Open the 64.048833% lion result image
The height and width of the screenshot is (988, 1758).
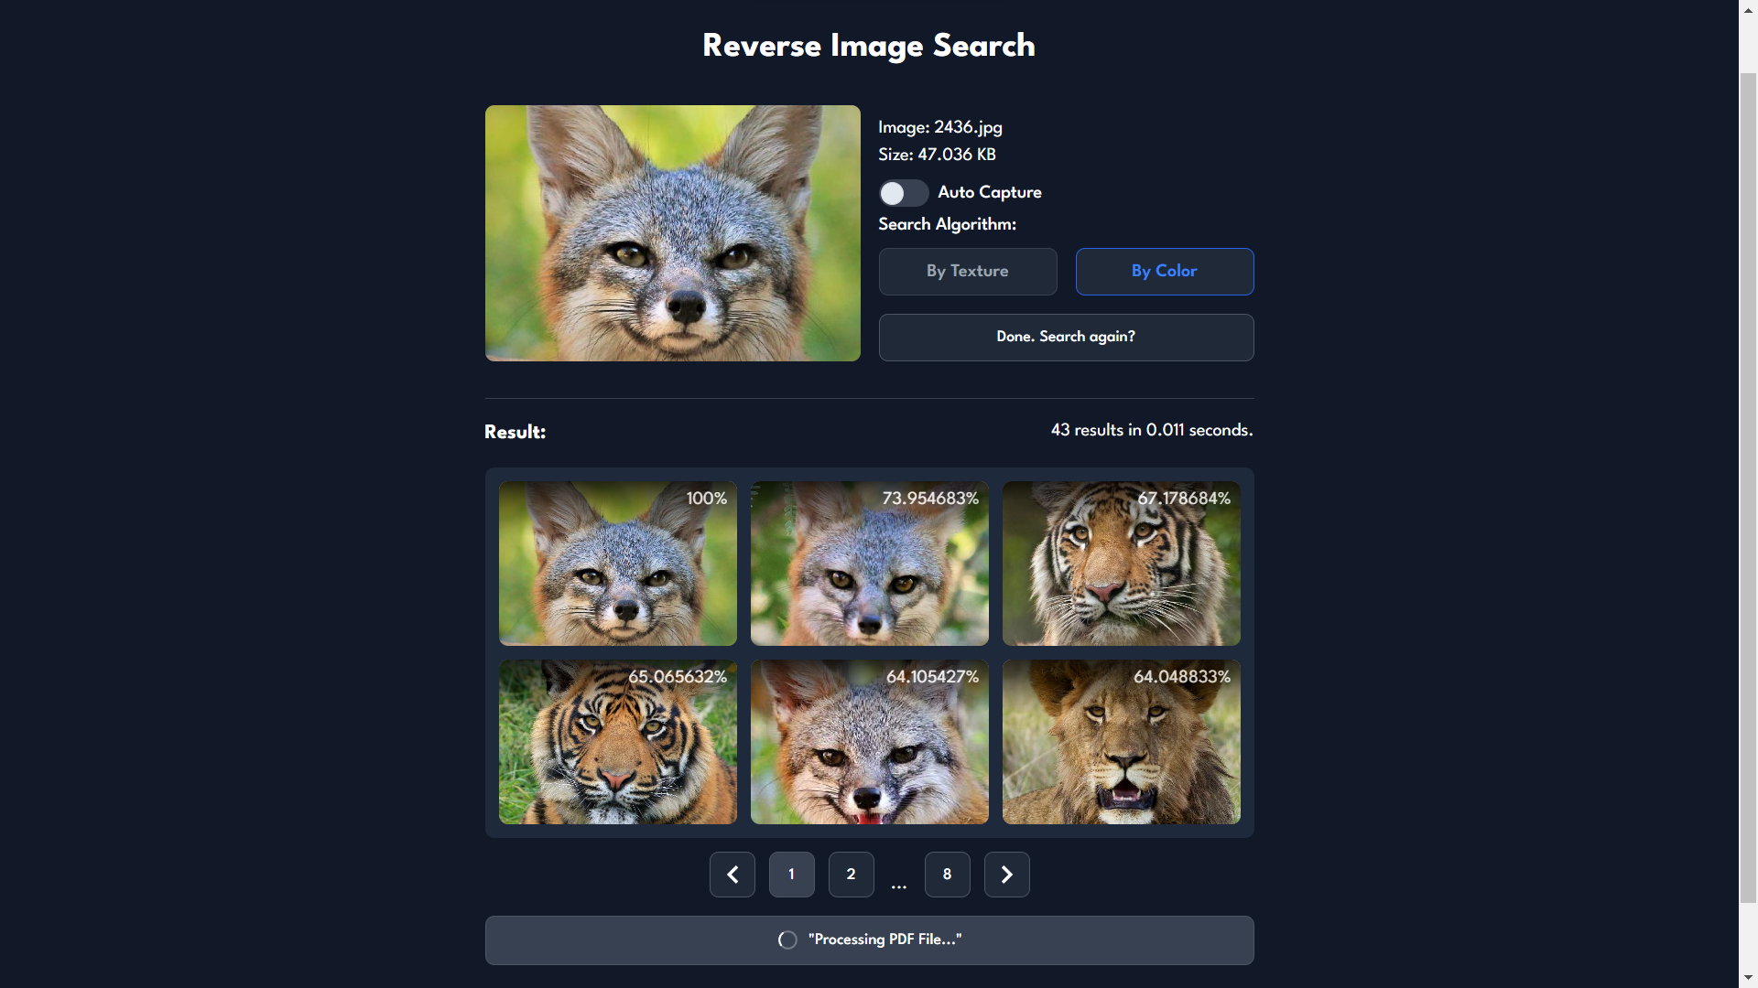point(1121,742)
